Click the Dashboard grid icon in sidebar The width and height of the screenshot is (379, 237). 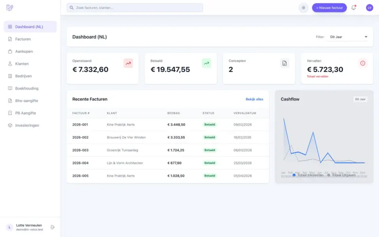coord(10,27)
